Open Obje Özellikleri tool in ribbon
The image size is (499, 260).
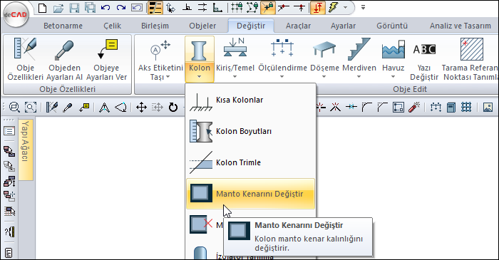(25, 59)
